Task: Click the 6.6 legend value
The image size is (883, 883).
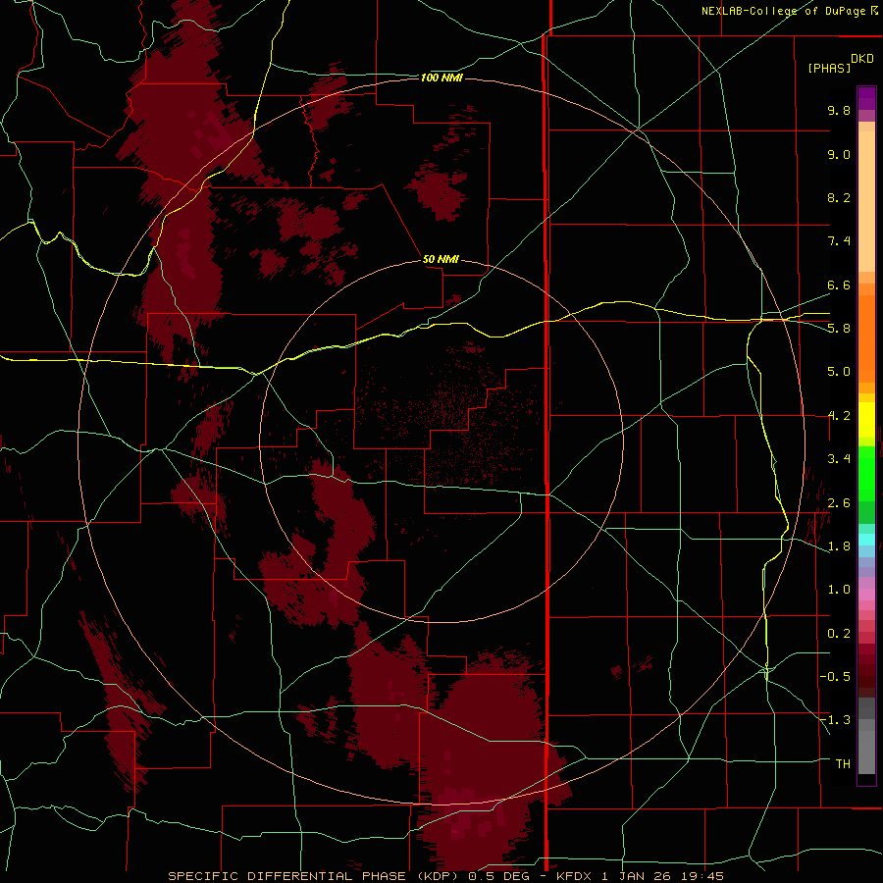Action: (839, 285)
